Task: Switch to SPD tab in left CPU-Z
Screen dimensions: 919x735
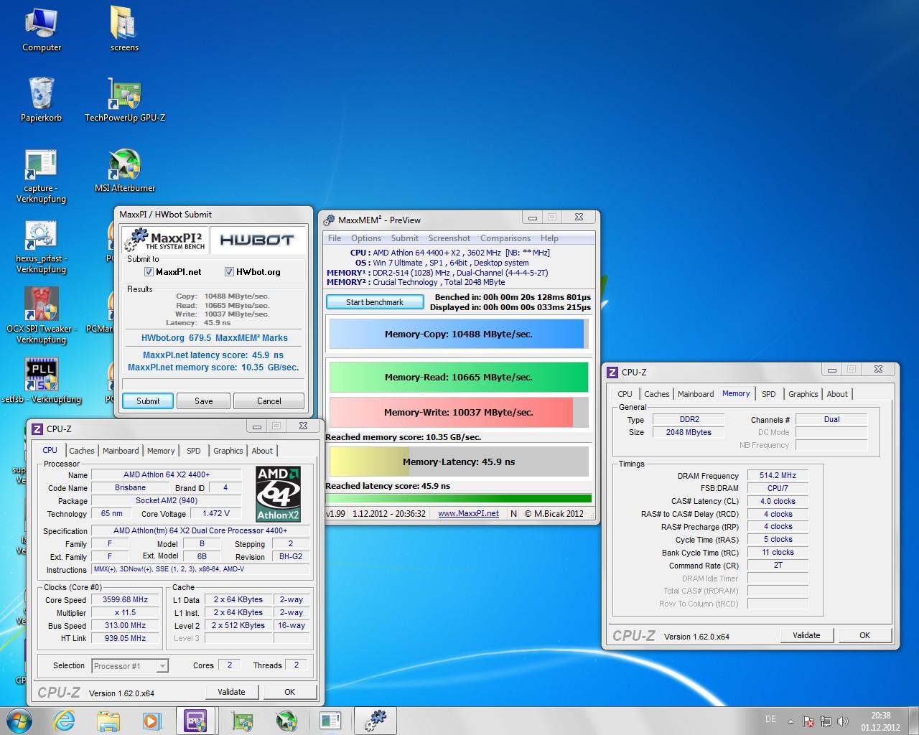Action: pos(194,451)
